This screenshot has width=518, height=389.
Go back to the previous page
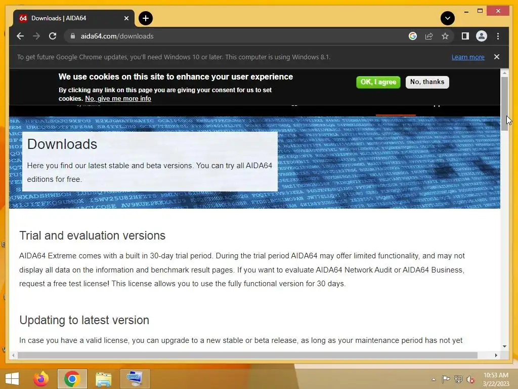click(20, 36)
